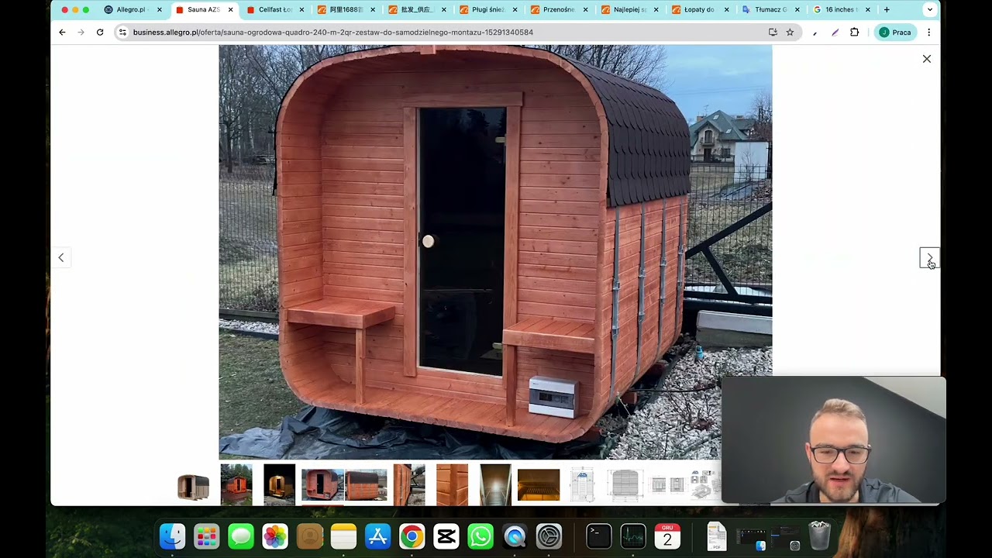Image resolution: width=992 pixels, height=558 pixels.
Task: Switch to the Najlepiej sprzedające tab
Action: pyautogui.click(x=630, y=10)
